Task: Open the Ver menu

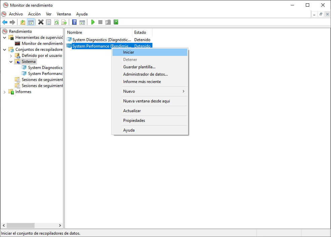Action: click(49, 14)
